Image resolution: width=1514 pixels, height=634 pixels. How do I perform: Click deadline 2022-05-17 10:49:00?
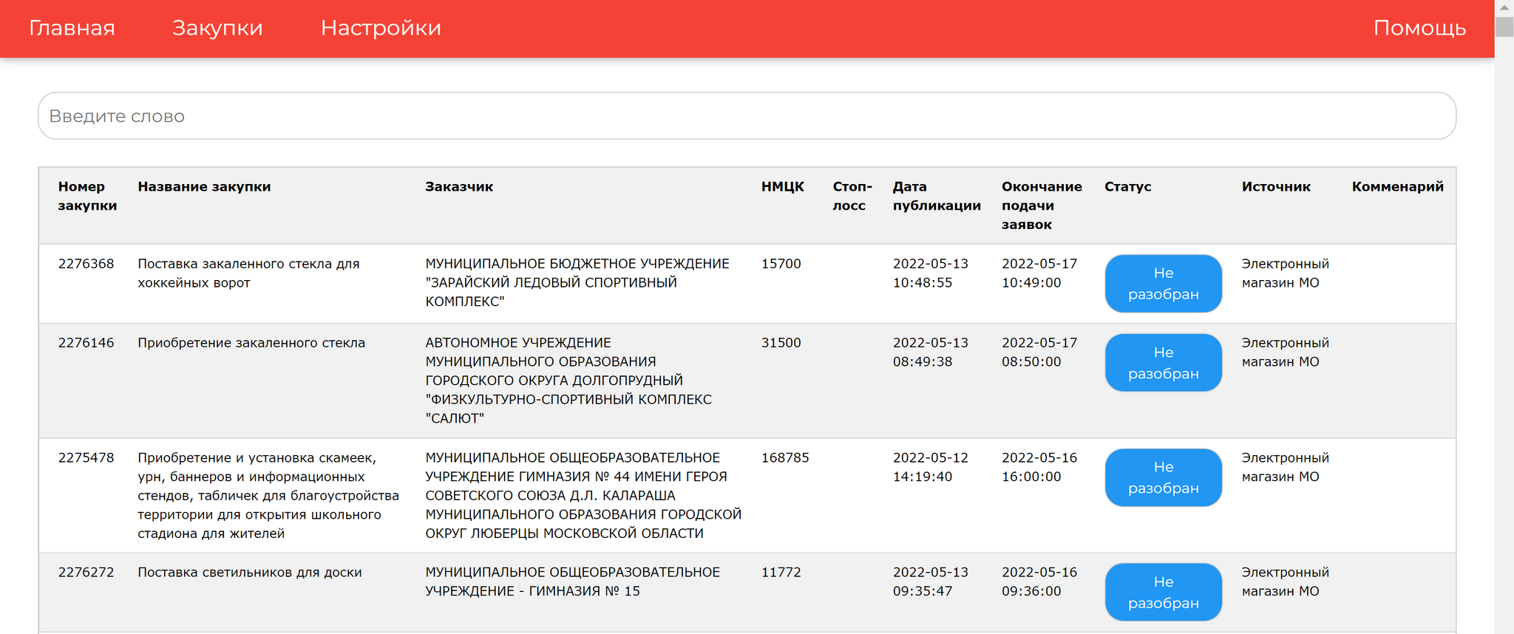pyautogui.click(x=1039, y=273)
